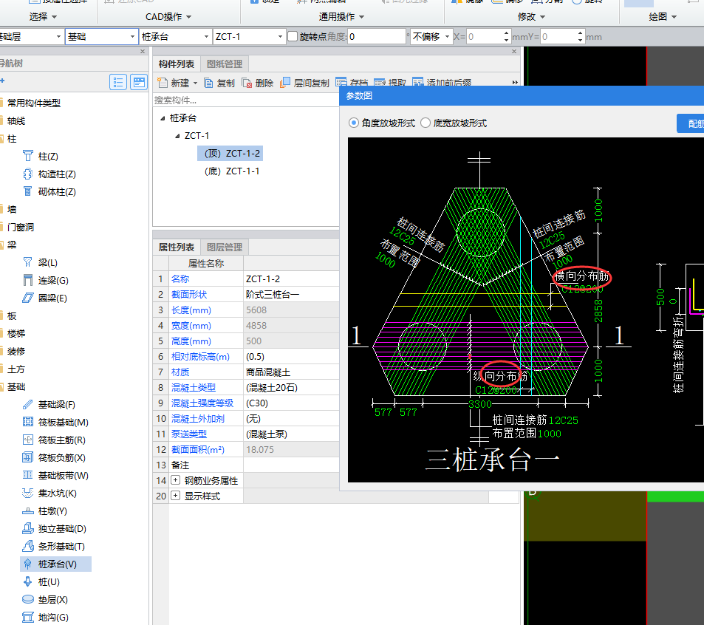Select the 砌体柱(Z) icon
Viewport: 704px width, 625px height.
[28, 191]
